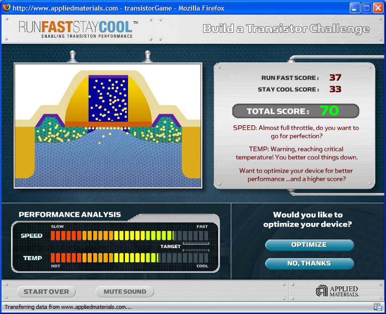Image resolution: width=386 pixels, height=314 pixels.
Task: Click the 'TOTAL SCORE:' bar
Action: [x=296, y=111]
